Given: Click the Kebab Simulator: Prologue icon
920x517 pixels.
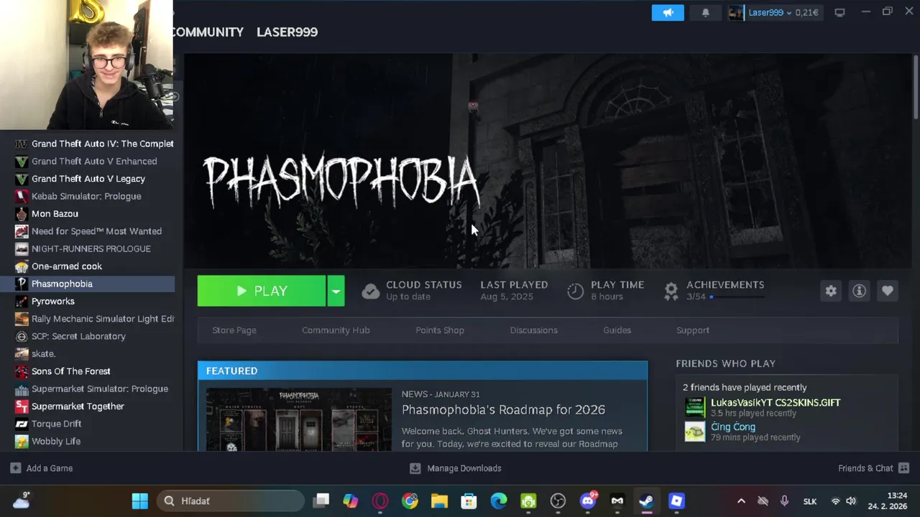Looking at the screenshot, I should click(22, 196).
